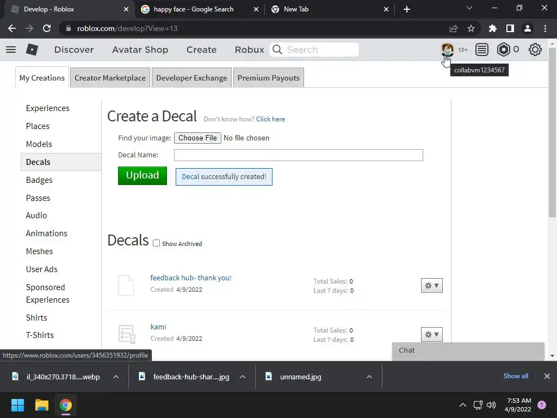557x418 pixels.
Task: Click the feedback hub decal thumbnail
Action: click(x=126, y=285)
